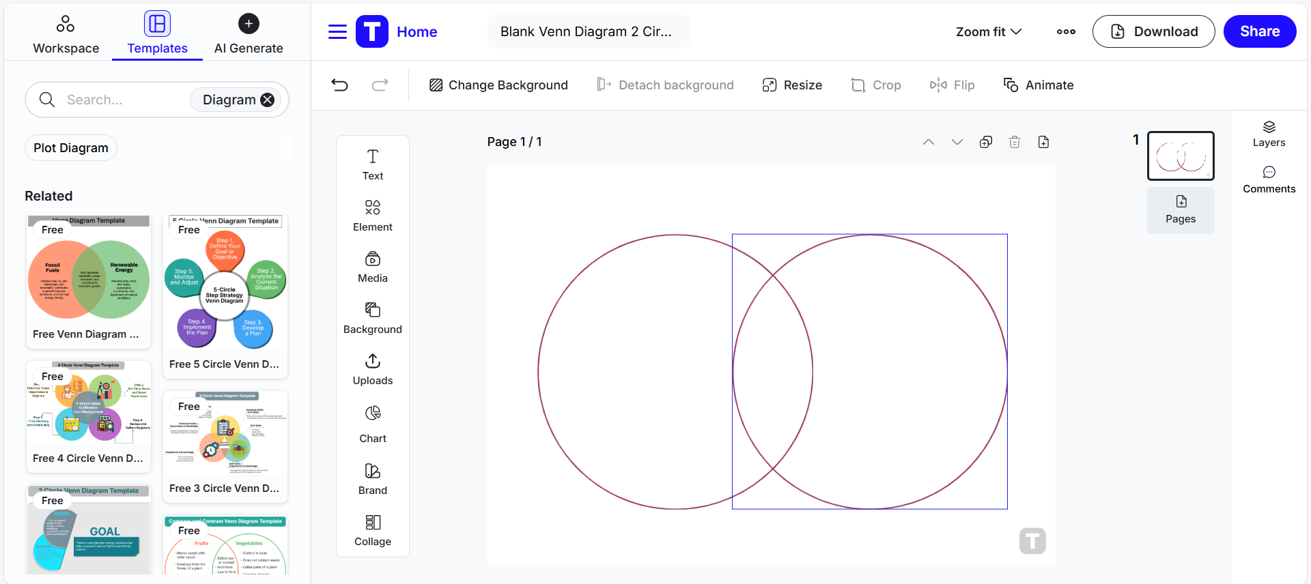Click the Template.net T logo
Image resolution: width=1311 pixels, height=584 pixels.
pyautogui.click(x=372, y=31)
